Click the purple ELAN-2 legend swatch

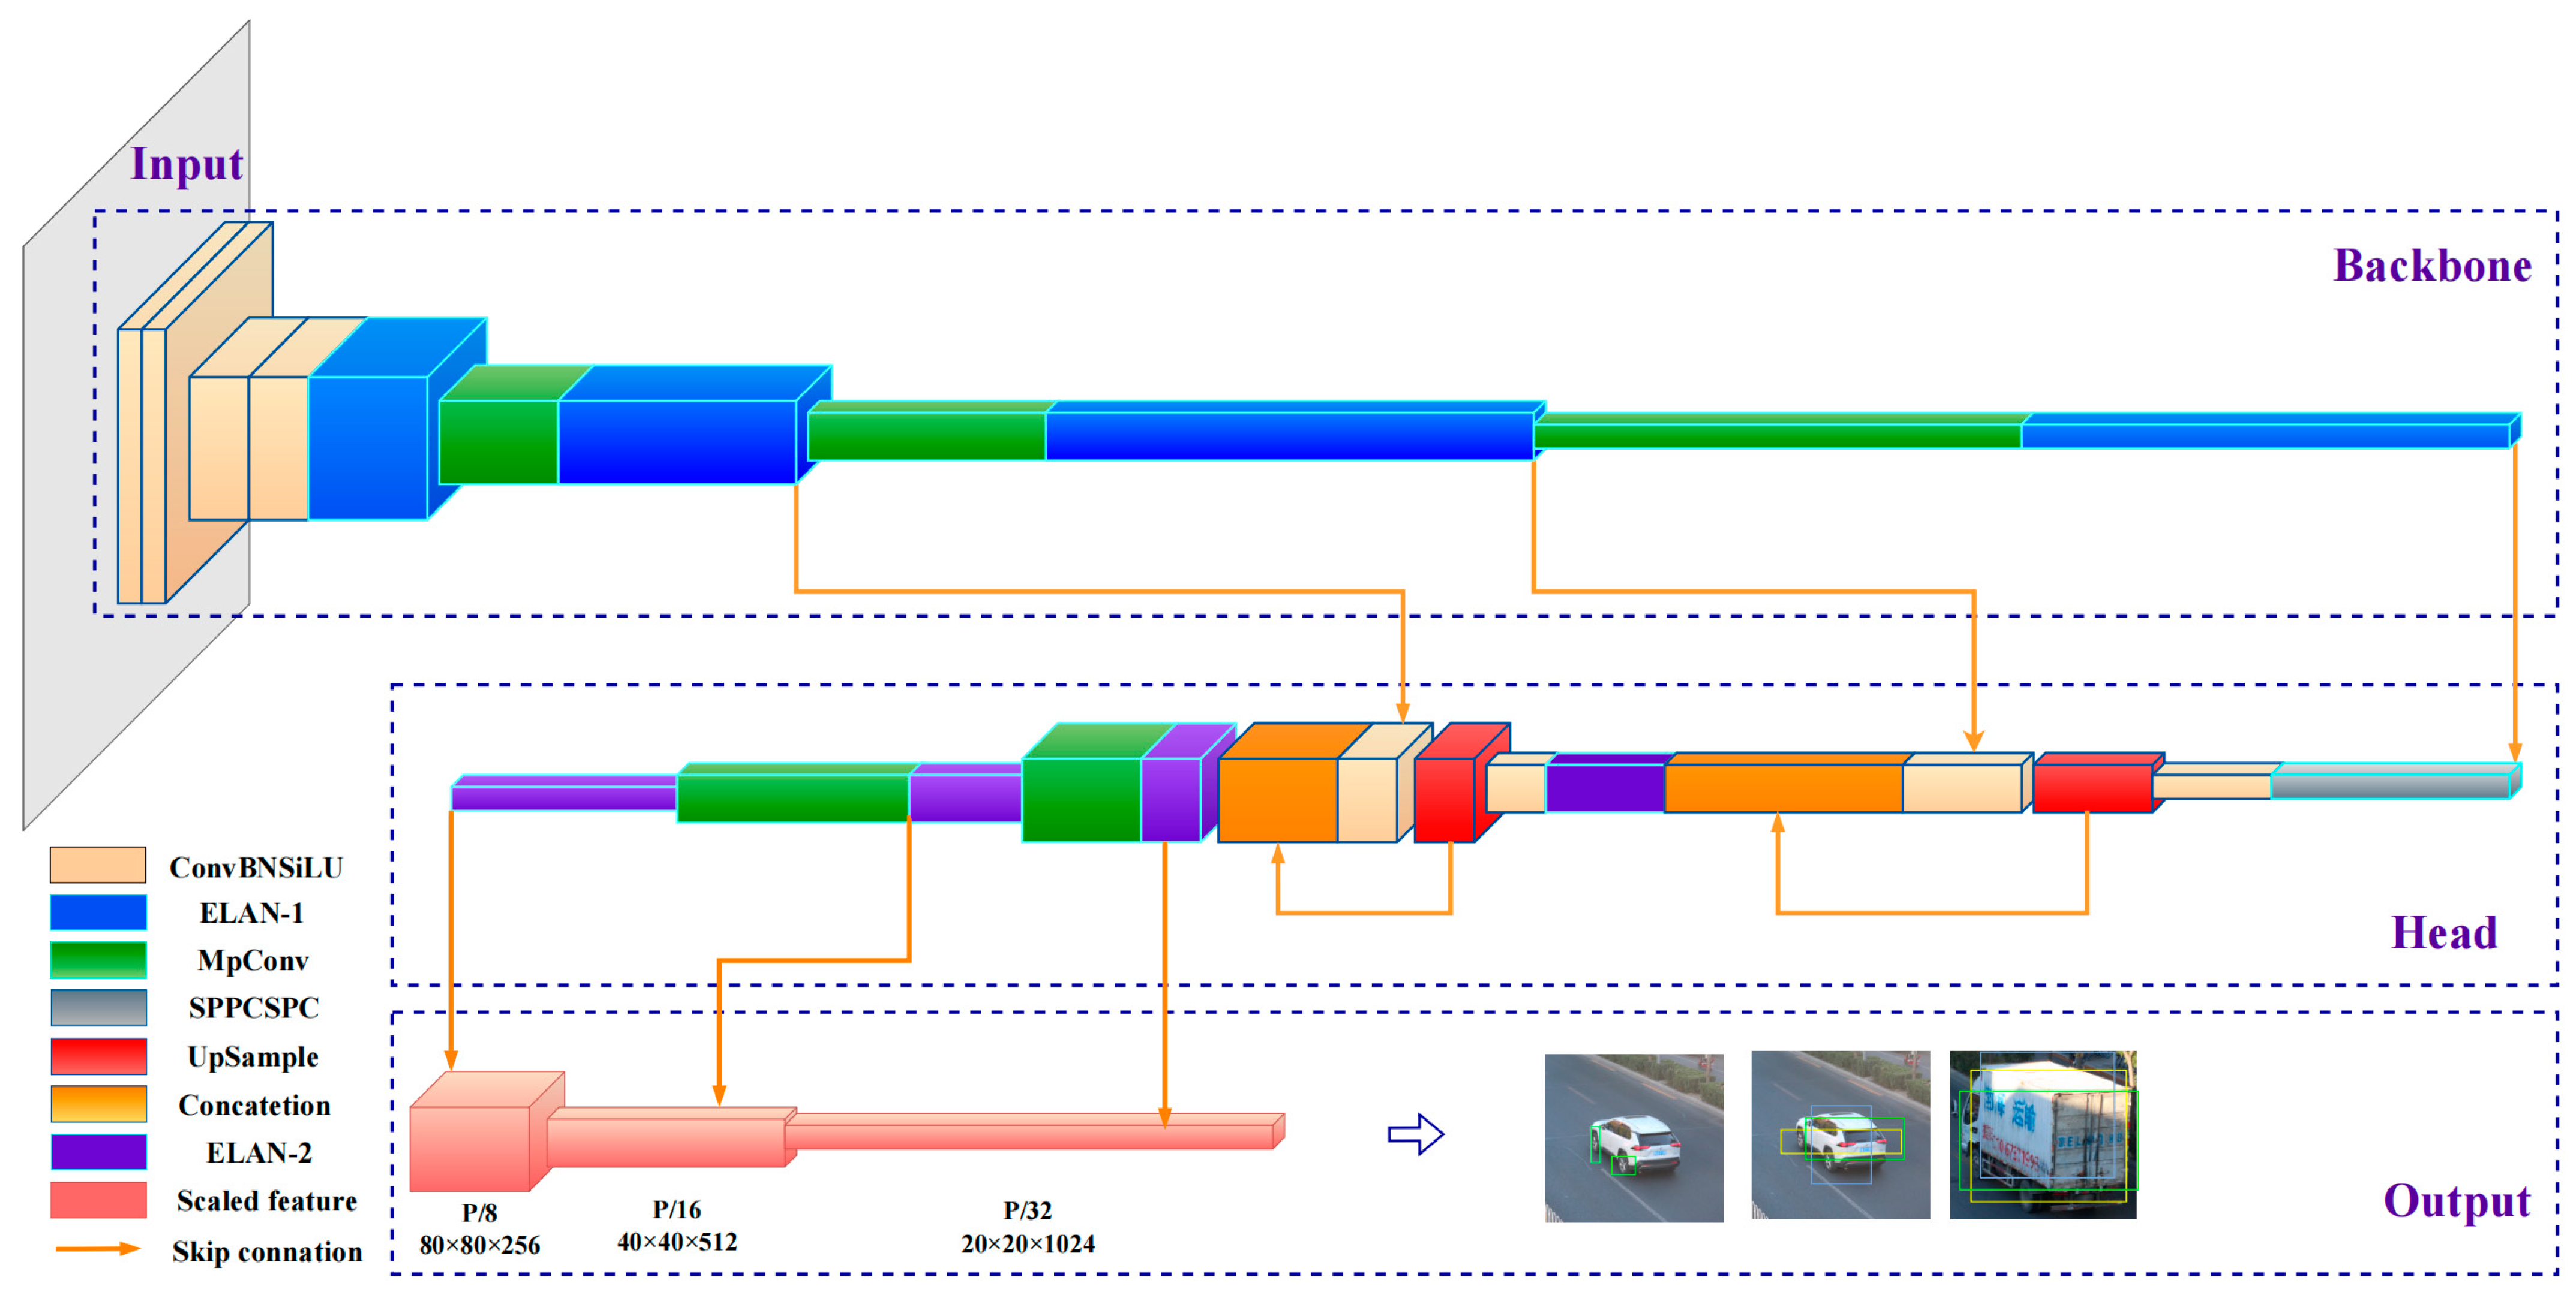click(98, 1151)
